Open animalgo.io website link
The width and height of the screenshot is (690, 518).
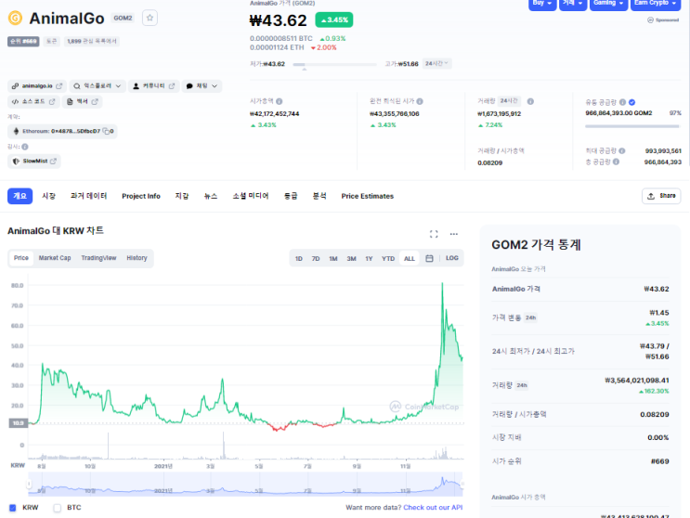click(x=37, y=85)
